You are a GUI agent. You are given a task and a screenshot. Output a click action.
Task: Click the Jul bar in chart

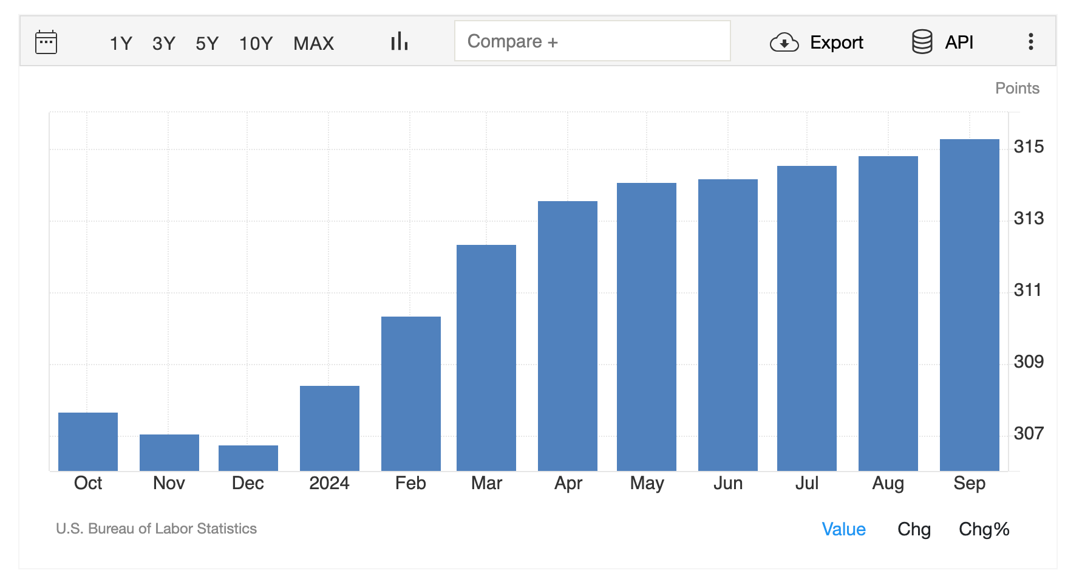pyautogui.click(x=807, y=318)
